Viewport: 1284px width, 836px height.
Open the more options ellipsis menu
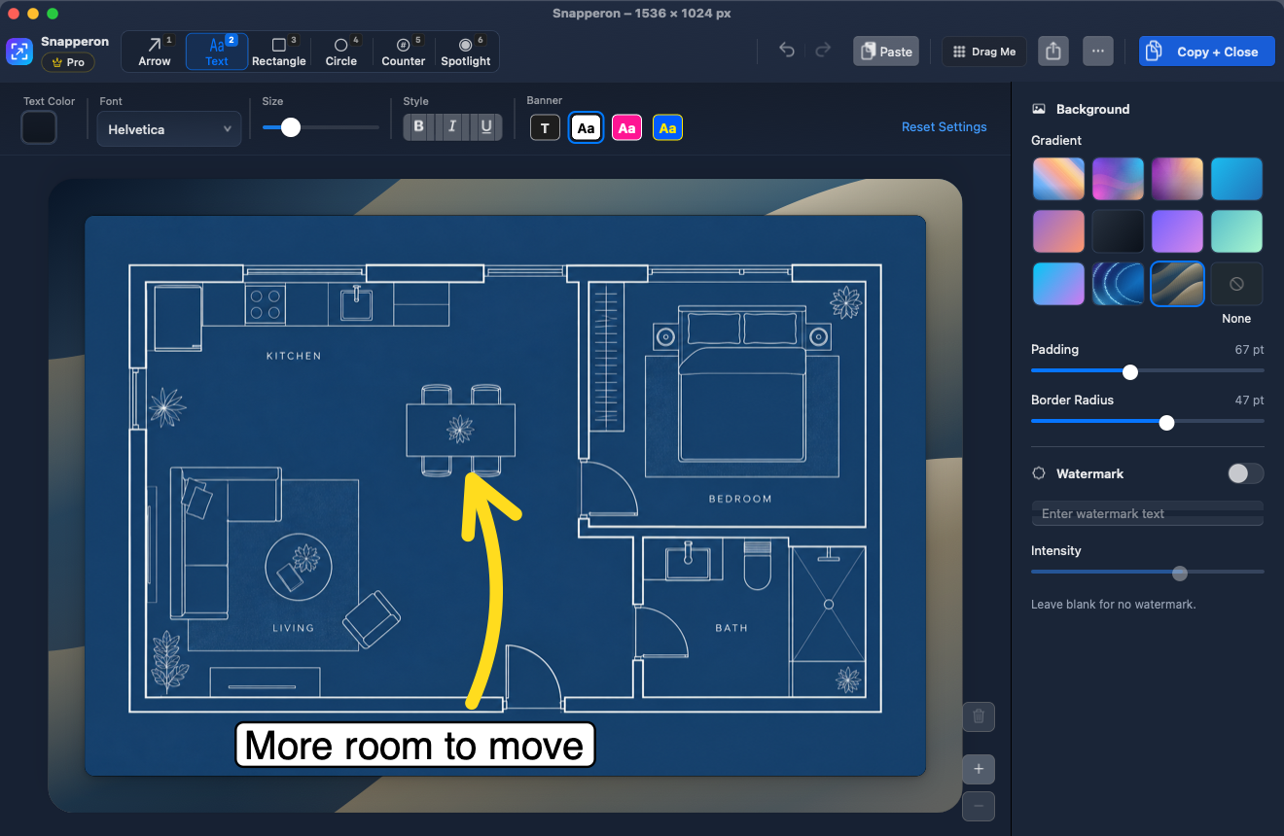tap(1098, 52)
